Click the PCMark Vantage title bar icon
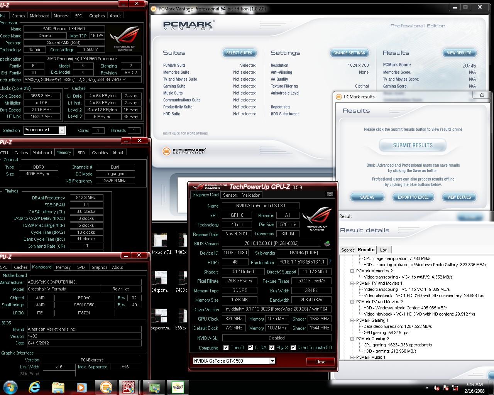The image size is (494, 395). (154, 8)
